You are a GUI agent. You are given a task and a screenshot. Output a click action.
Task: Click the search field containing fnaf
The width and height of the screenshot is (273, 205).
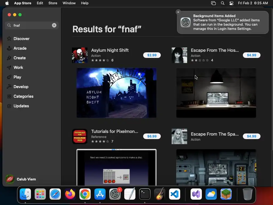31,25
